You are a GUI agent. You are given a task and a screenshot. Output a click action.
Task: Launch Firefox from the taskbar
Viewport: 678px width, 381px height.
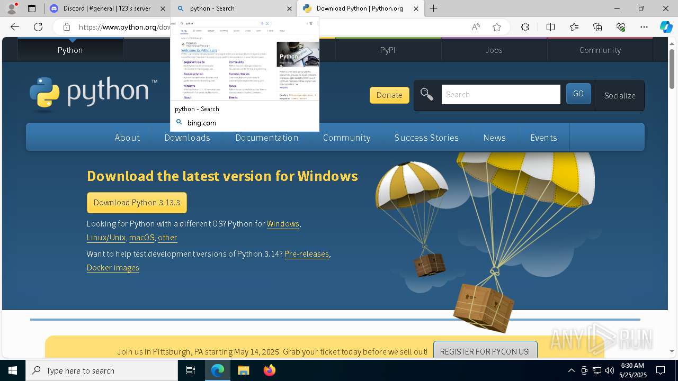coord(269,370)
